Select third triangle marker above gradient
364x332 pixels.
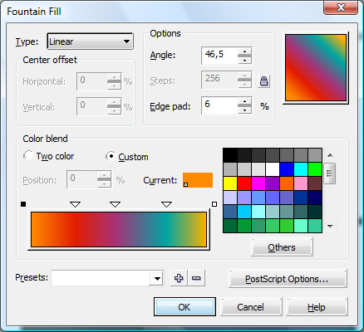click(x=166, y=204)
